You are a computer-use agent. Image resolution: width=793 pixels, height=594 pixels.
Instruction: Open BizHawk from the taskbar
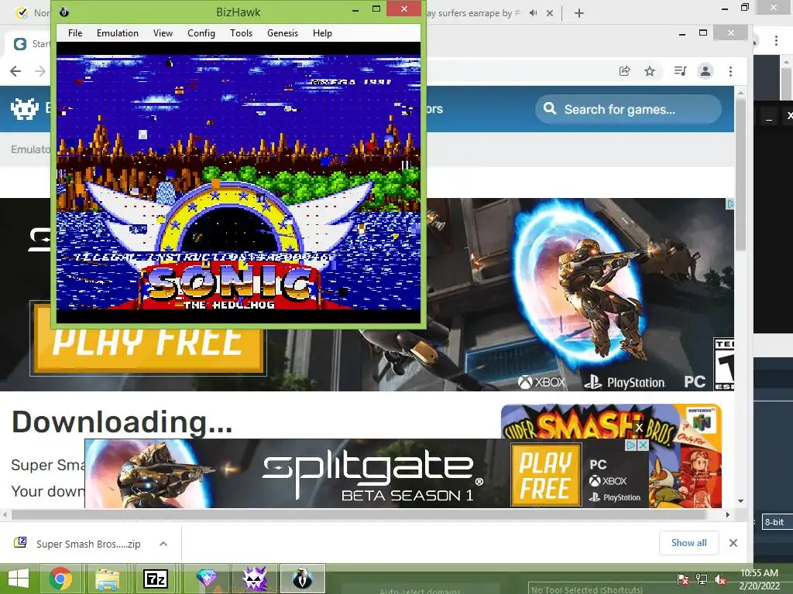click(x=303, y=579)
